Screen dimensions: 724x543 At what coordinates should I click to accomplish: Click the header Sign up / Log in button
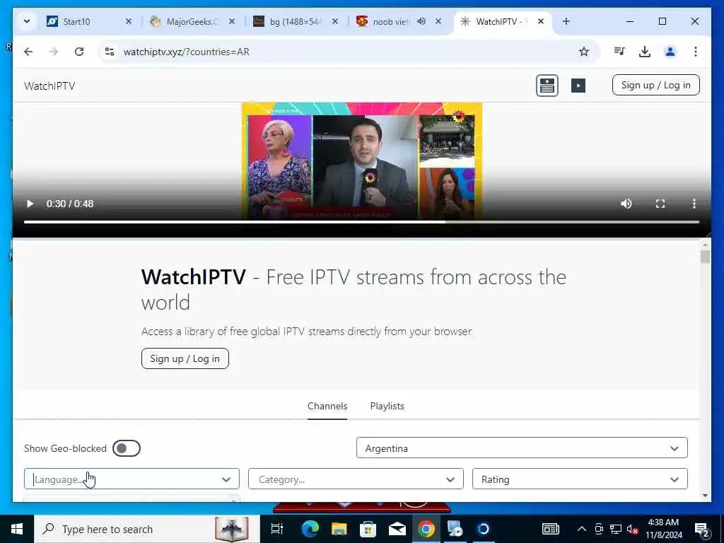point(655,85)
